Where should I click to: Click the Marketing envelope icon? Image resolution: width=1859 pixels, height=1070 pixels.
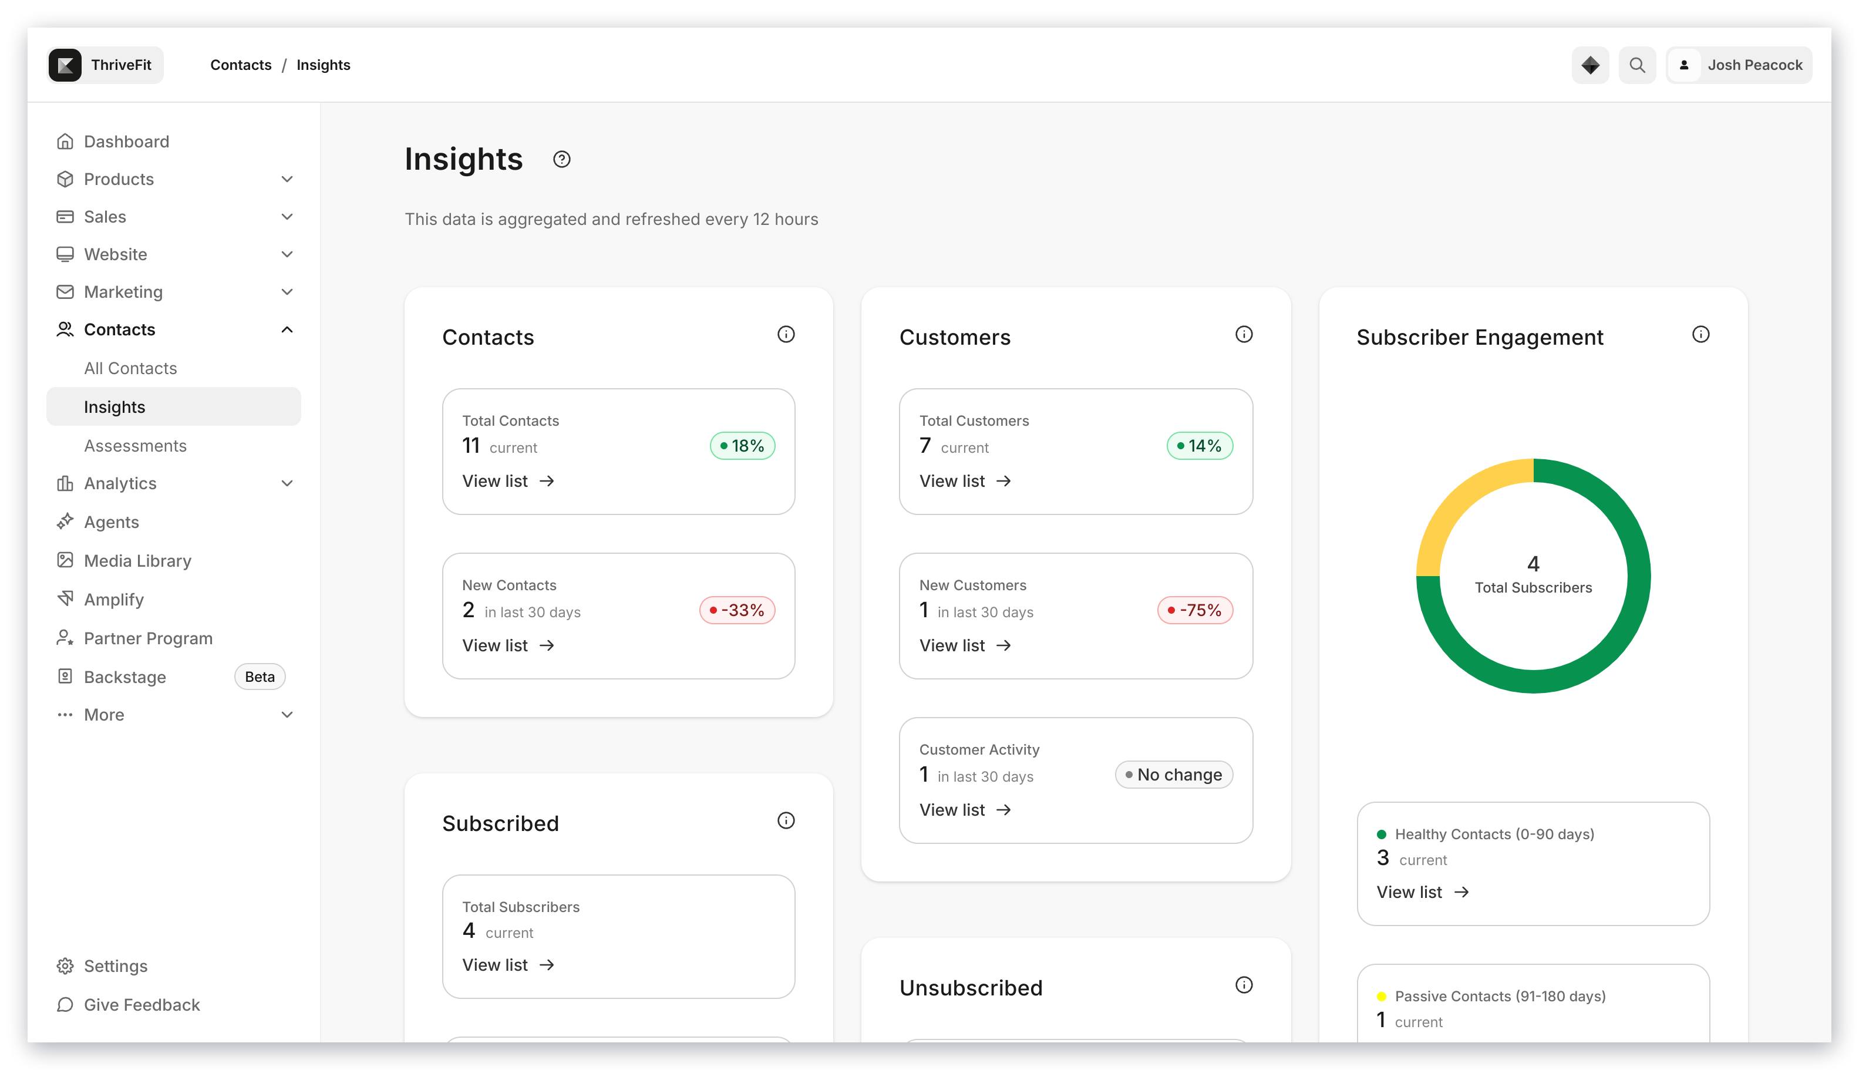(x=65, y=292)
